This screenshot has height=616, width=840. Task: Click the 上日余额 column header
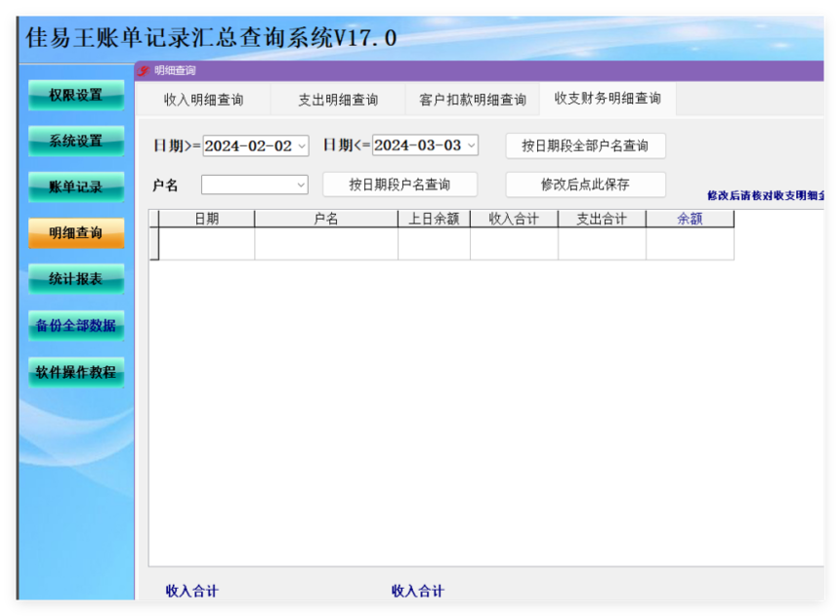coord(434,219)
